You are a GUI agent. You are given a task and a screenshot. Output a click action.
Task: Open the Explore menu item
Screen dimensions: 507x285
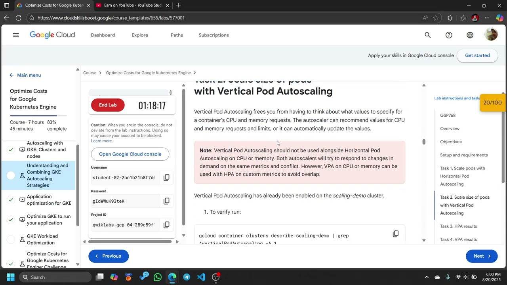[x=140, y=35]
